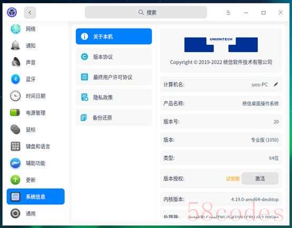This screenshot has height=228, width=292.
Task: View the 隐私政策 privacy policy
Action: (x=114, y=97)
